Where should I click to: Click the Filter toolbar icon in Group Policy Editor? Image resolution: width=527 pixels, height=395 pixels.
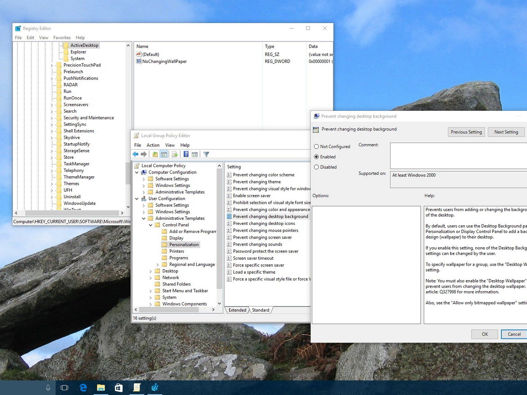point(206,154)
